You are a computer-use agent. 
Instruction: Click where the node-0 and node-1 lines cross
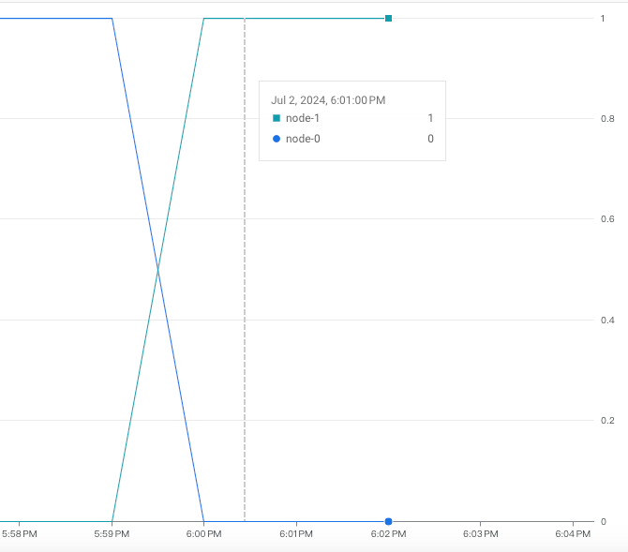pyautogui.click(x=157, y=270)
